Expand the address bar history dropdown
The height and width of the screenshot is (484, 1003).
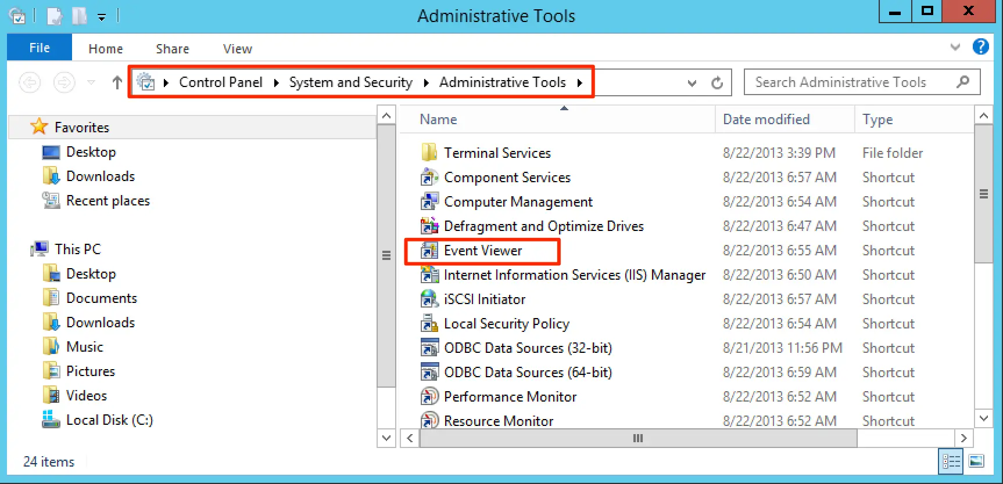click(x=692, y=83)
